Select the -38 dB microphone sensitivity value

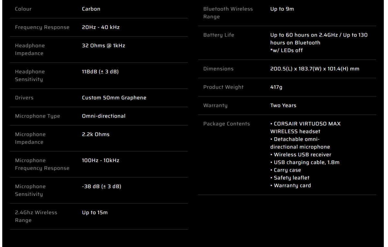coord(102,187)
